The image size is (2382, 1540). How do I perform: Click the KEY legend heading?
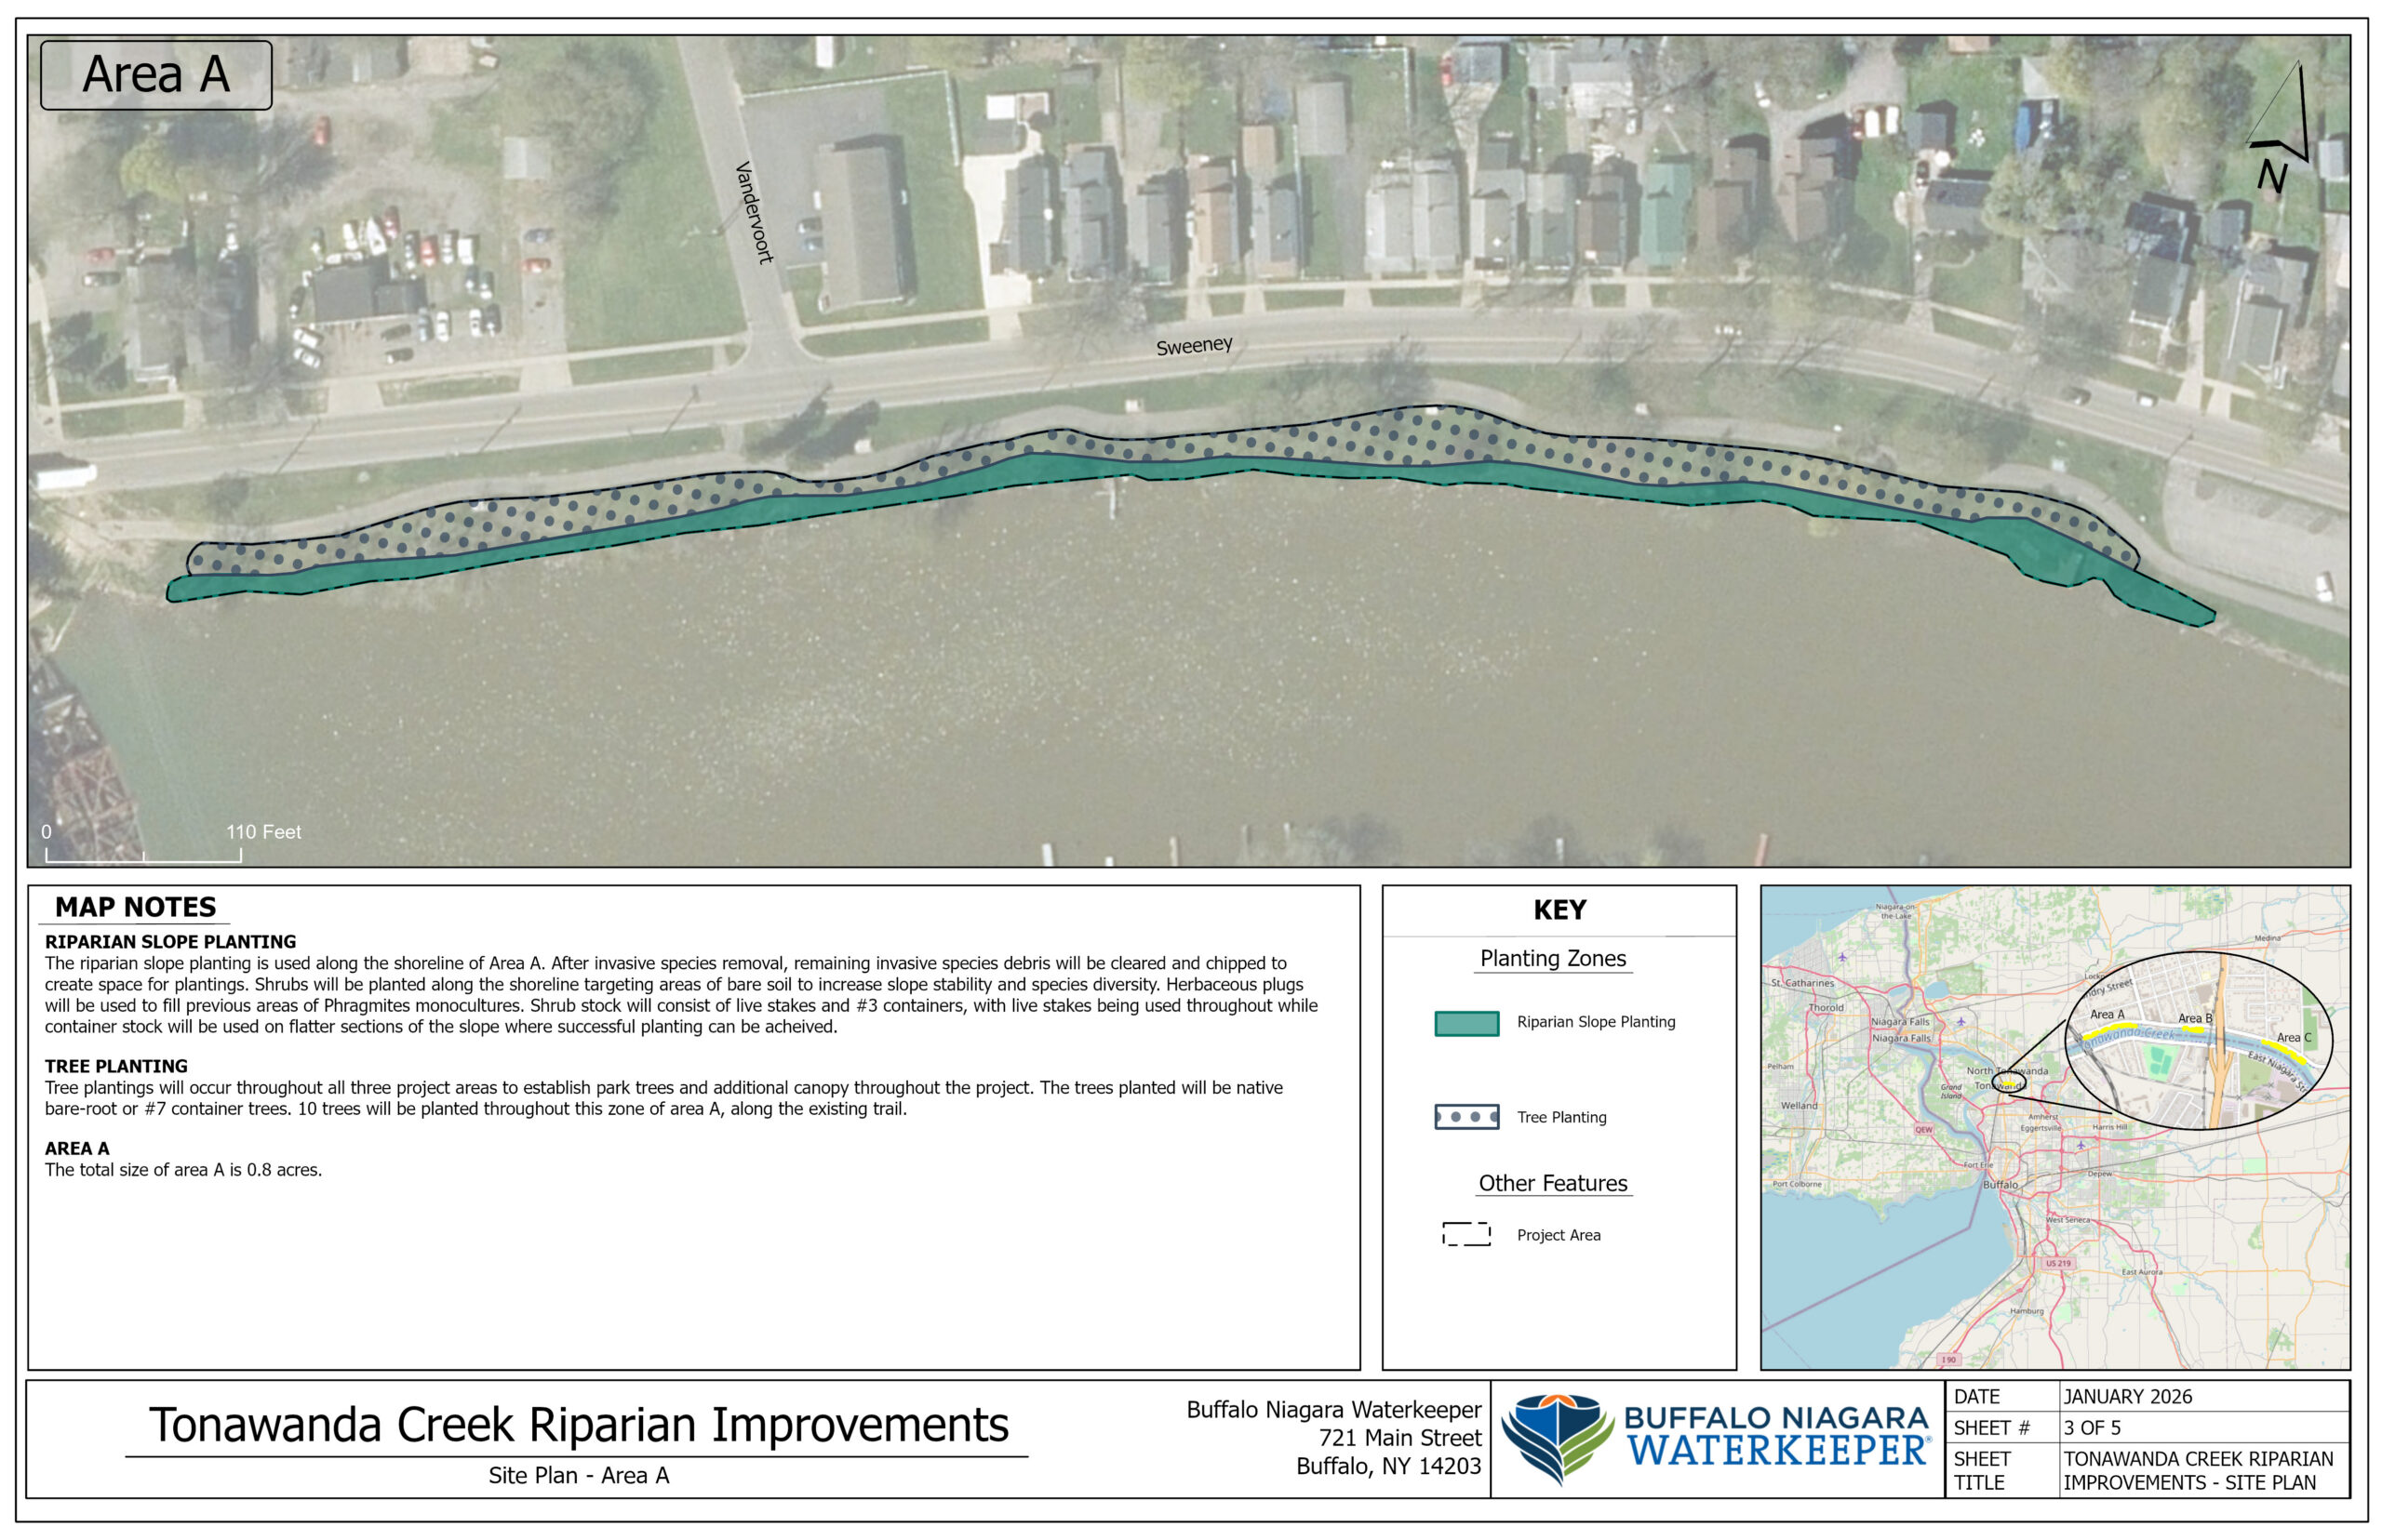[x=1559, y=910]
